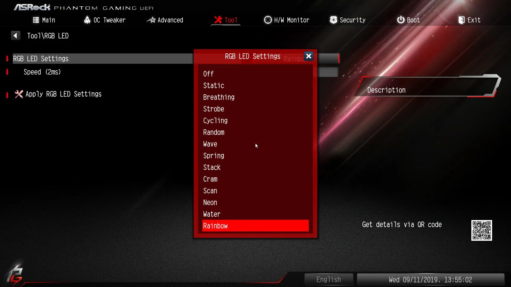This screenshot has width=511, height=287.
Task: Click the OC Tweaker rocket icon
Action: click(87, 20)
